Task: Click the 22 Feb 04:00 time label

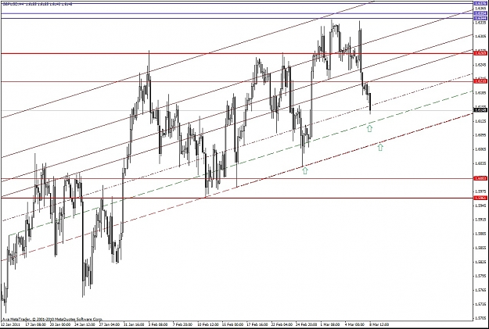Action: 282,324
